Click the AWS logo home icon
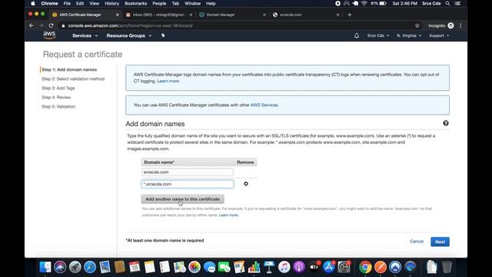This screenshot has height=277, width=492. [x=49, y=35]
